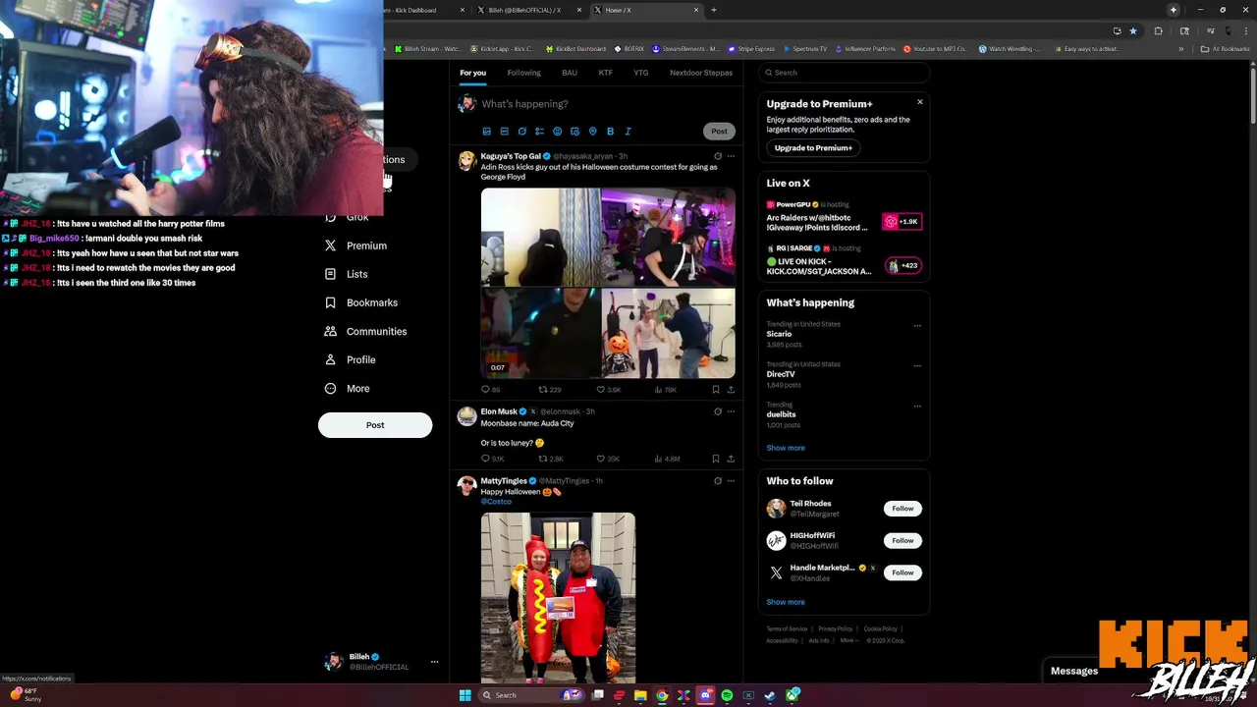Apply italic formatting in post composer
Screen dimensions: 1257x707
coord(628,132)
